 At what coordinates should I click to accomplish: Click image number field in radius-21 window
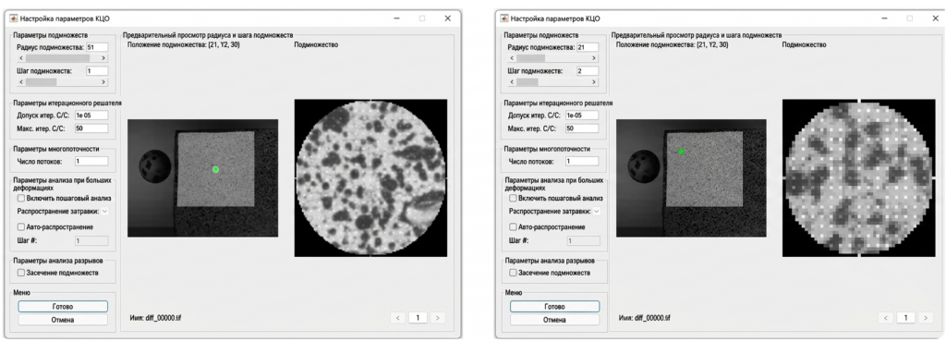point(905,317)
